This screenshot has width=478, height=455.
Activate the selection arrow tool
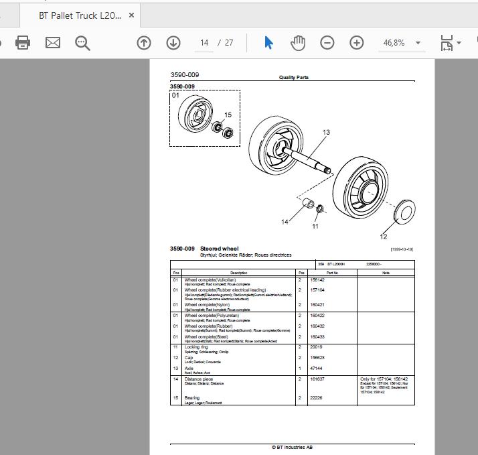[268, 43]
